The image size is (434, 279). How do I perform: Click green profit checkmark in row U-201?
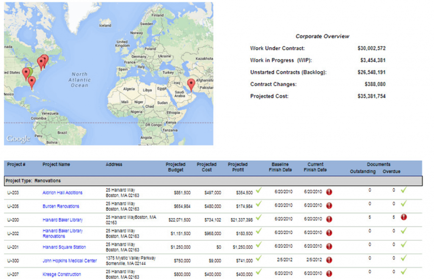259,244
